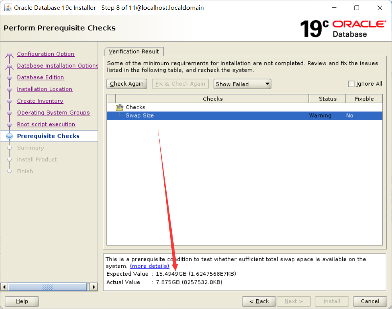
Task: Click the Oracle 19c Database logo
Action: point(343,29)
